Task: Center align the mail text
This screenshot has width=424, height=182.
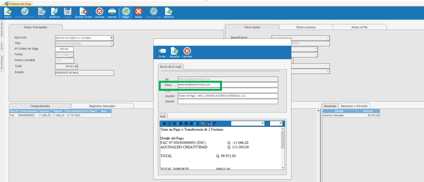Action: coord(186,124)
